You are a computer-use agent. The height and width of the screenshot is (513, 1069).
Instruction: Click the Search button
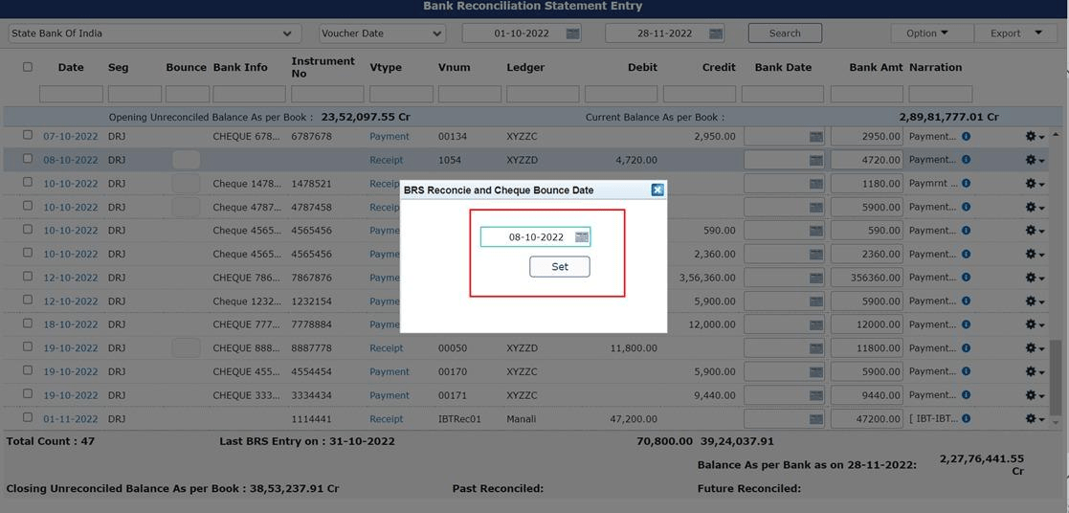point(785,33)
